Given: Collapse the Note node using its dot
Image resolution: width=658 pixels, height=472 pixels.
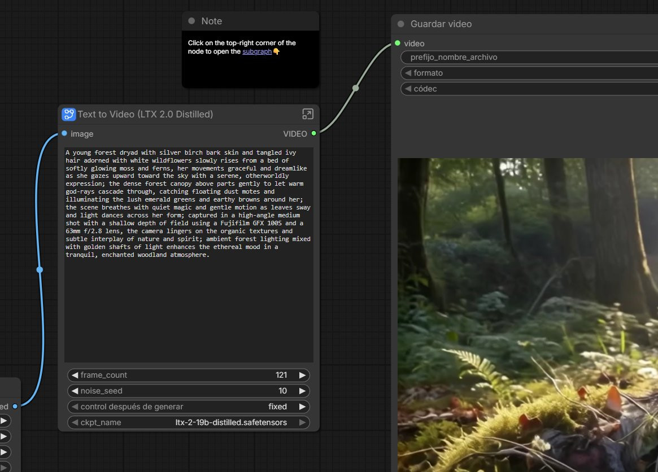Looking at the screenshot, I should point(191,21).
